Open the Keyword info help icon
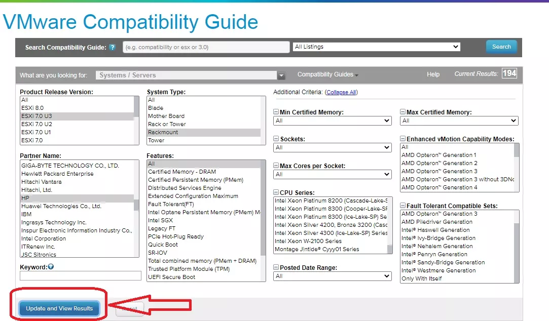 coord(51,267)
